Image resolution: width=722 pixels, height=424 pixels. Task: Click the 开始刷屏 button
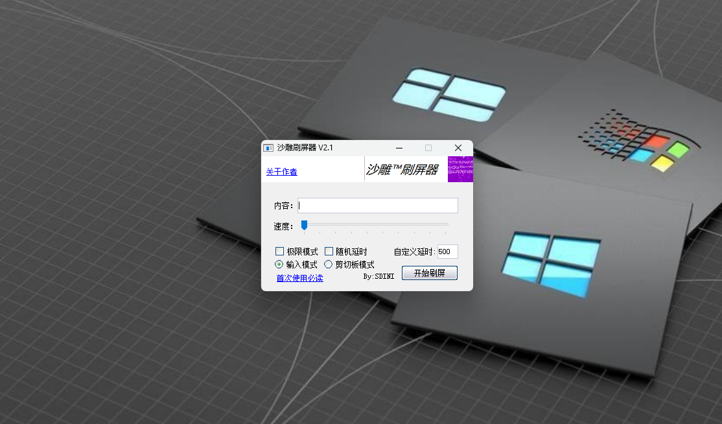[430, 273]
